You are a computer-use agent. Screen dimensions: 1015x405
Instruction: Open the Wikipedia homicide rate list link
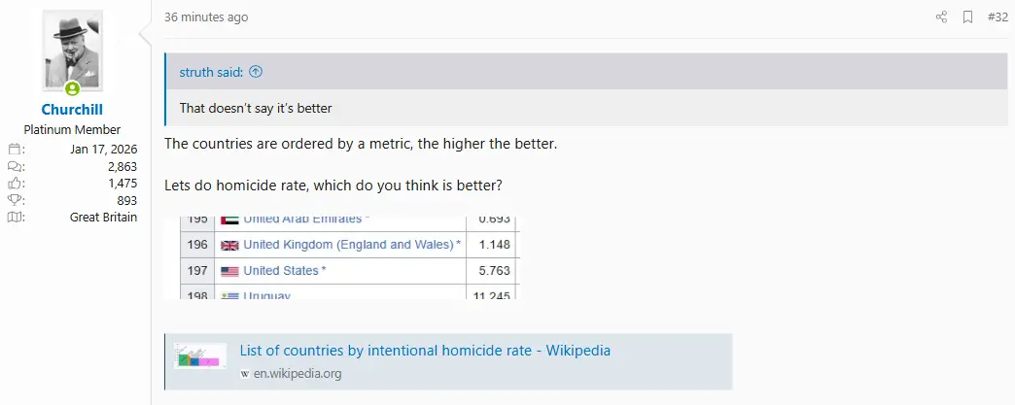[425, 351]
